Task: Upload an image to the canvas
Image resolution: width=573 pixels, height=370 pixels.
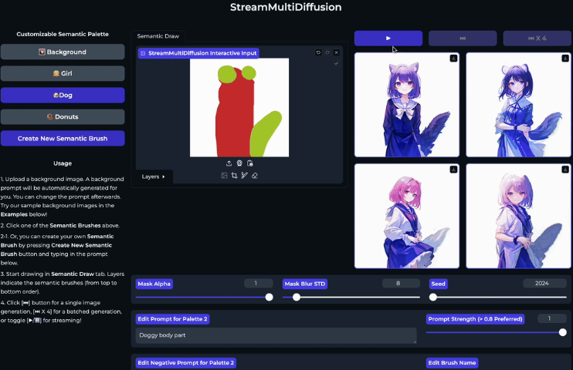Action: pyautogui.click(x=229, y=163)
